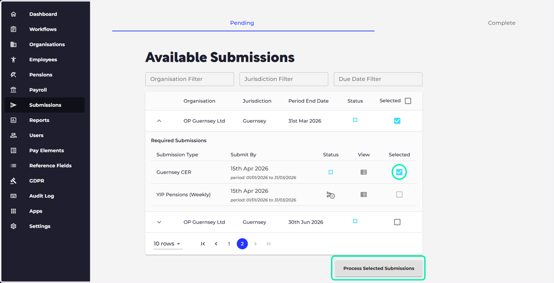Click the Organisation column header
The width and height of the screenshot is (554, 283).
199,101
